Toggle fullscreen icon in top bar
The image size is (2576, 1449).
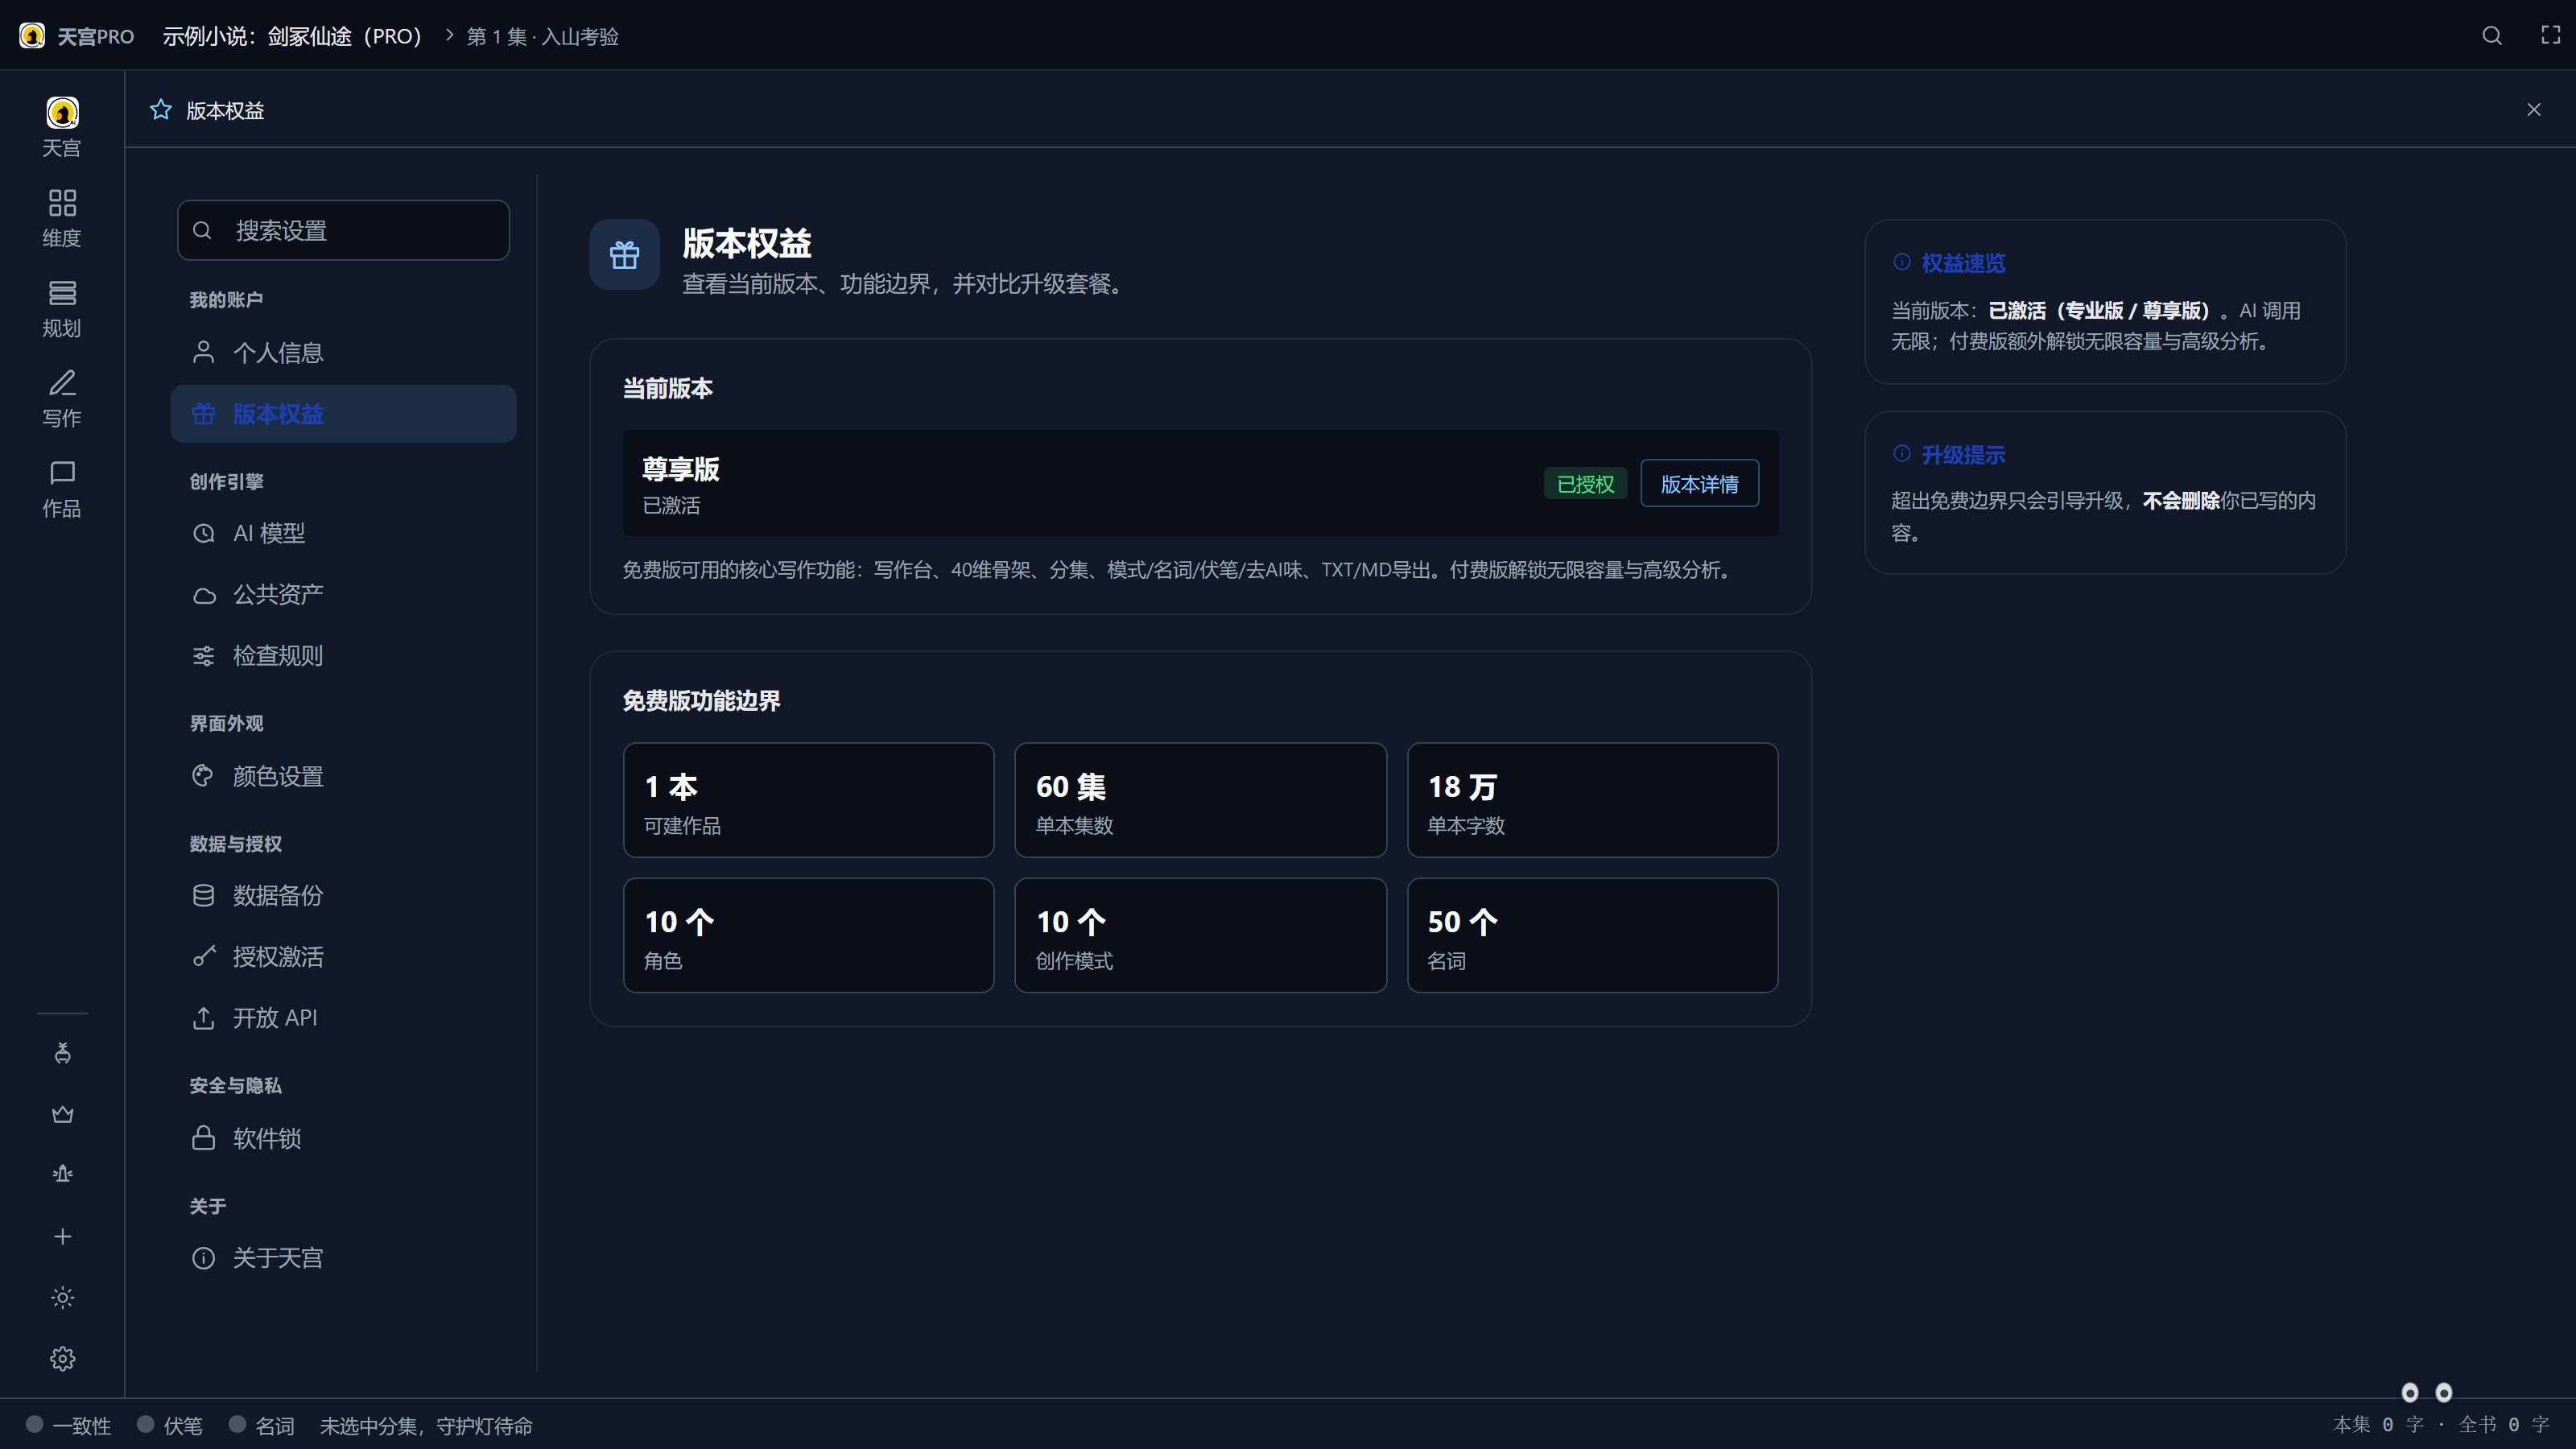(x=2550, y=36)
